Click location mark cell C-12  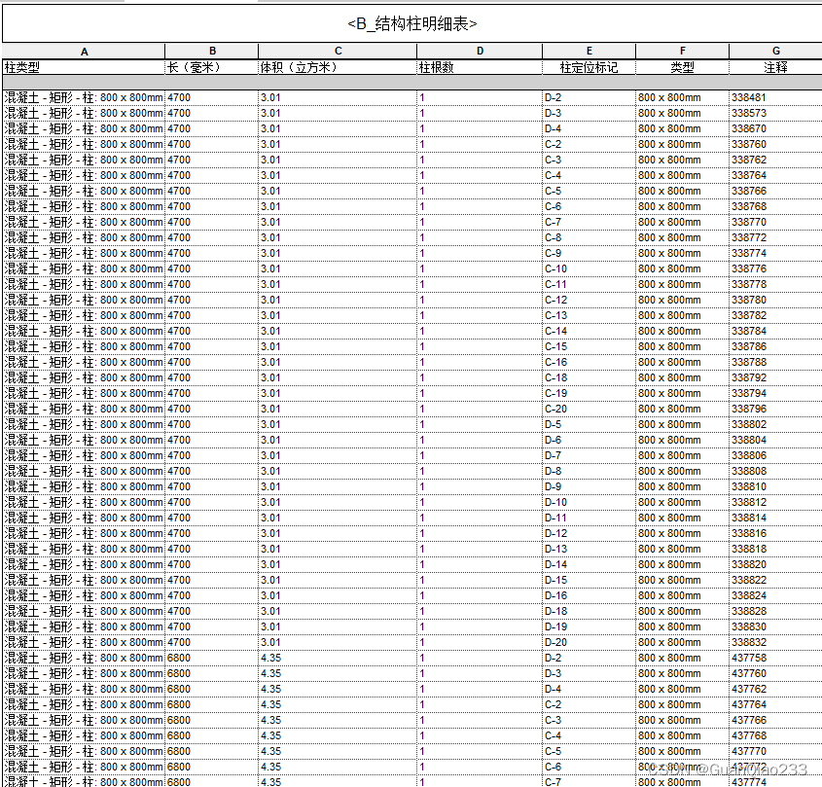(x=590, y=300)
